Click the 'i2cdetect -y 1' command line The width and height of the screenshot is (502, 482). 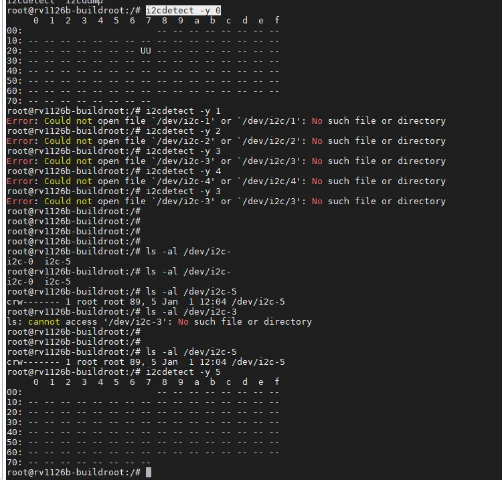[114, 111]
